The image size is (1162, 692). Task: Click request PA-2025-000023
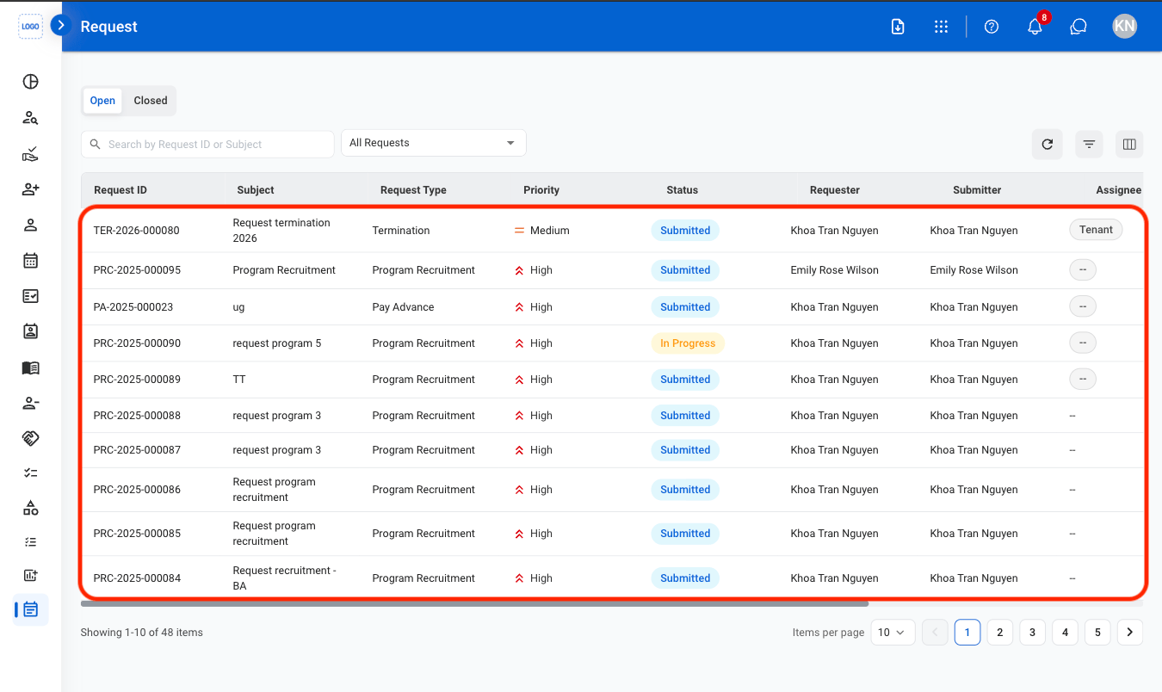[133, 307]
